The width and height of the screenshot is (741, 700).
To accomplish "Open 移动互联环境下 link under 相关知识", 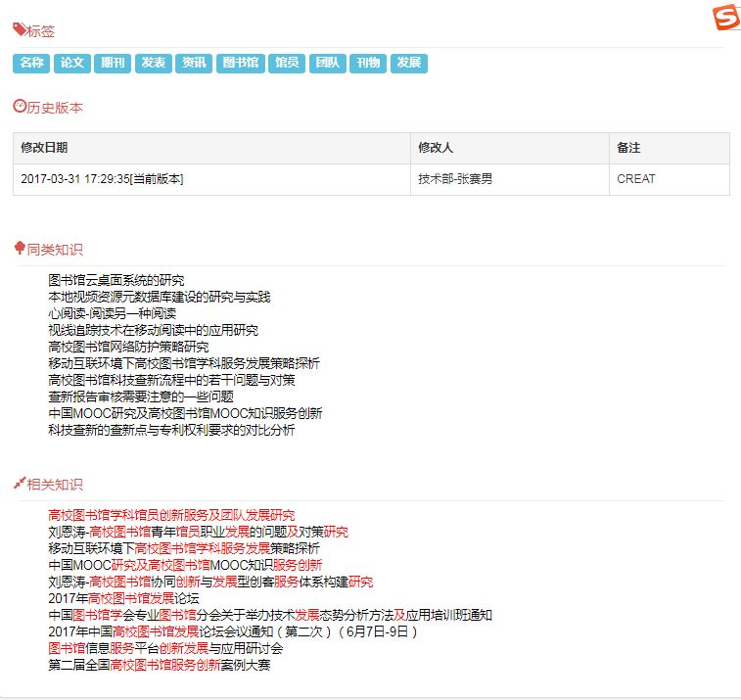I will [x=184, y=549].
